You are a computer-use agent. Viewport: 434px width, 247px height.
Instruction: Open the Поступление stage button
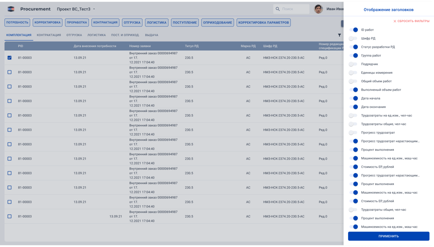(185, 23)
